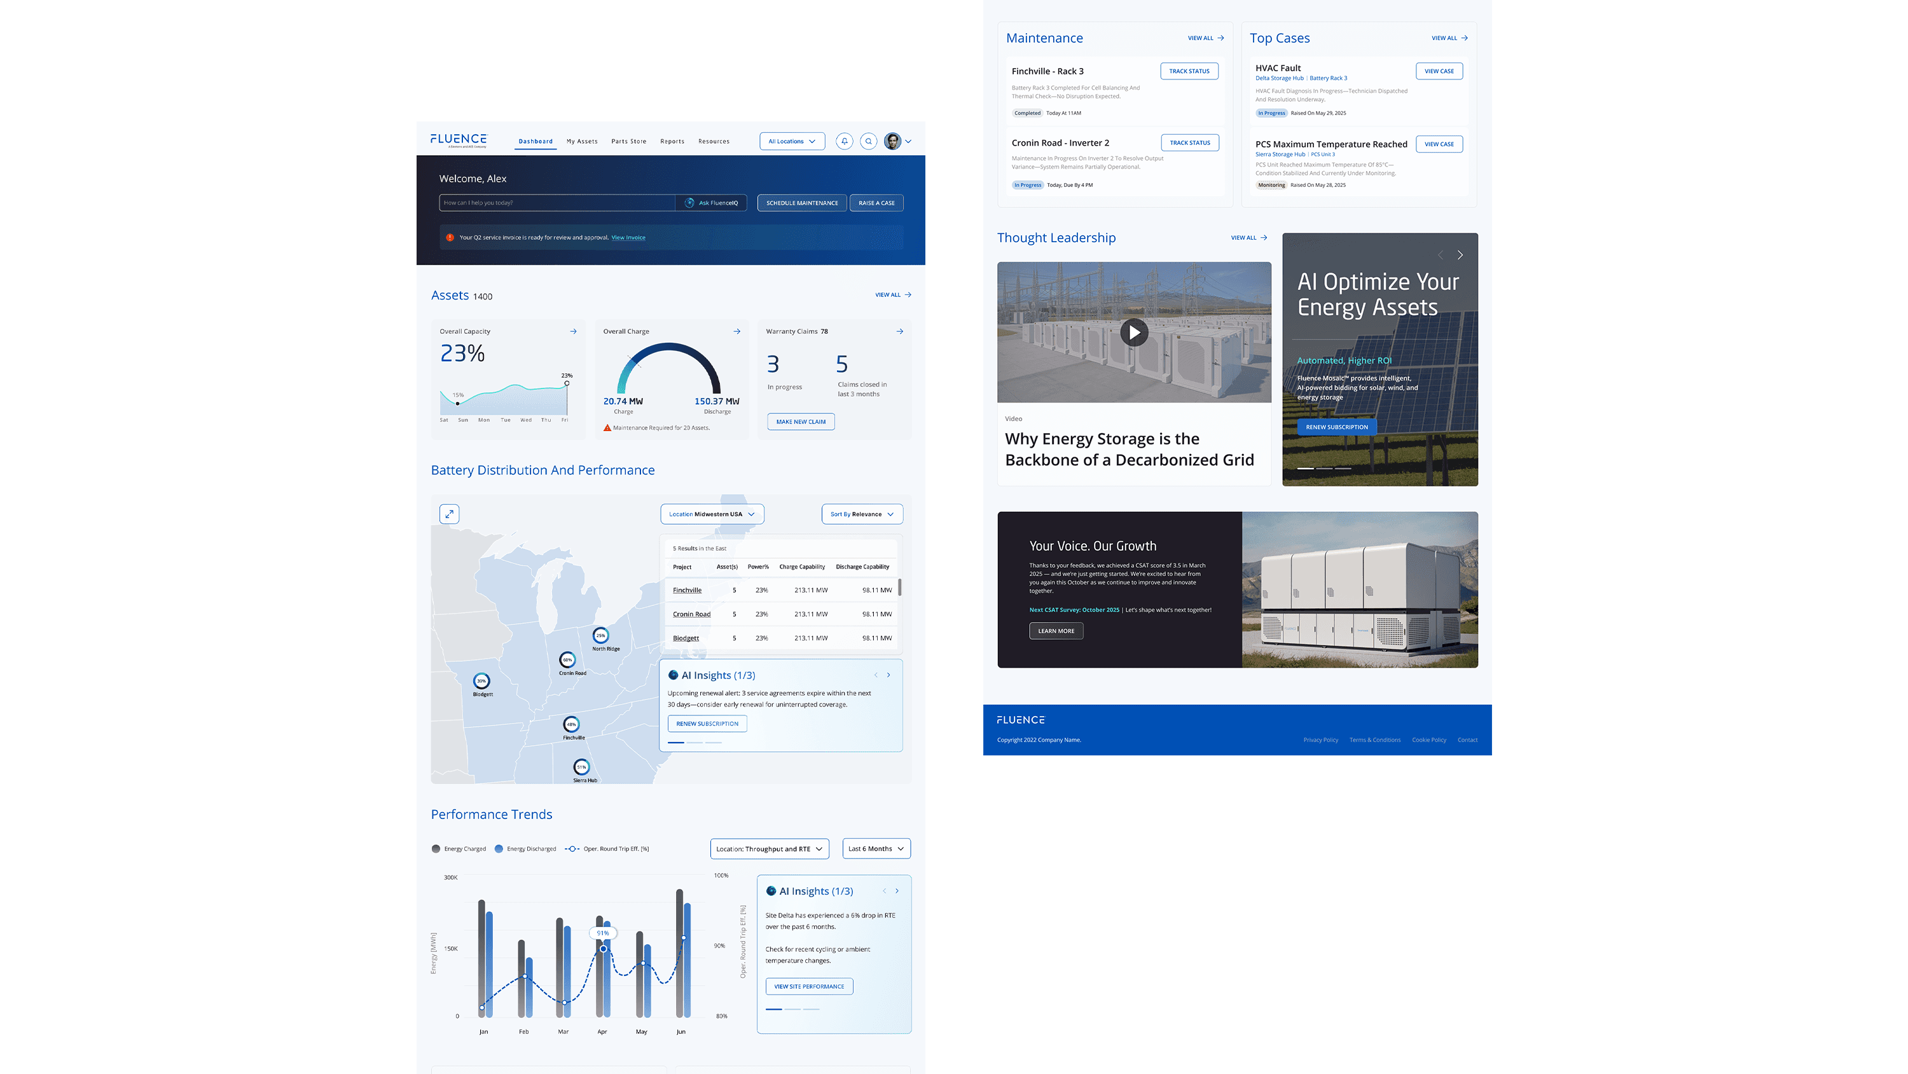Open Overall Capacity card arrow
The image size is (1908, 1074).
pos(573,332)
